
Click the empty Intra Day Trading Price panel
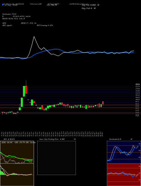point(56,158)
